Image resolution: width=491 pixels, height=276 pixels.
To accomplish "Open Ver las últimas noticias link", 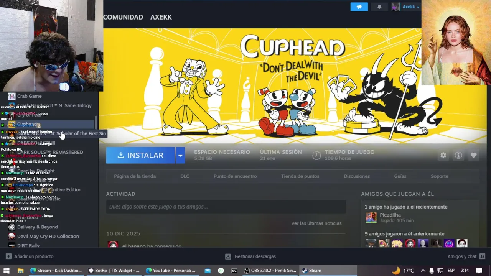I will 316,223.
